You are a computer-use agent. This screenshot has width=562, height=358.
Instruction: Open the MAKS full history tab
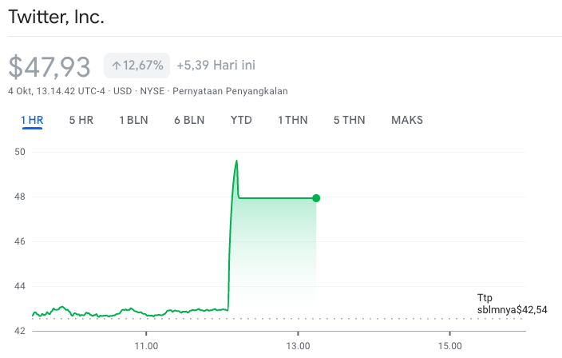click(x=407, y=121)
